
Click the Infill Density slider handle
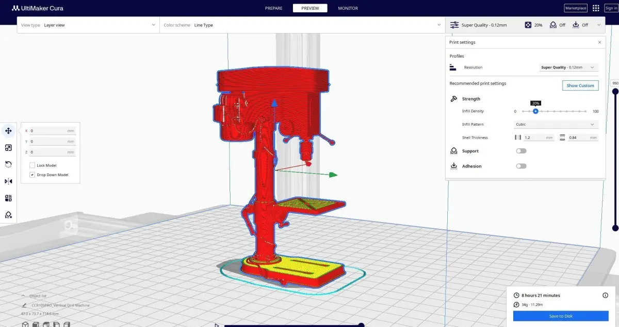535,111
